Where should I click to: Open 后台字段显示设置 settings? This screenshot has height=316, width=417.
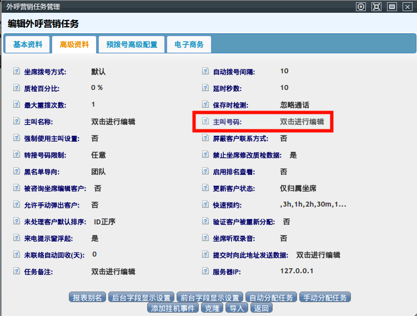pyautogui.click(x=140, y=298)
